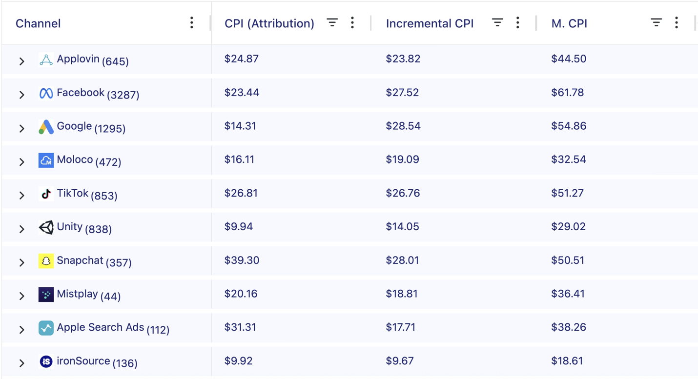Select the Unity channel name
This screenshot has height=379, width=698.
tap(69, 227)
